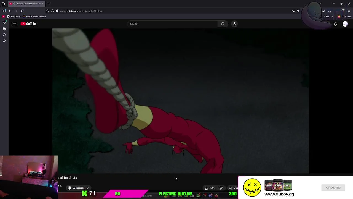Image resolution: width=353 pixels, height=199 pixels.
Task: Open history clock sidebar icon
Action: tap(4, 35)
